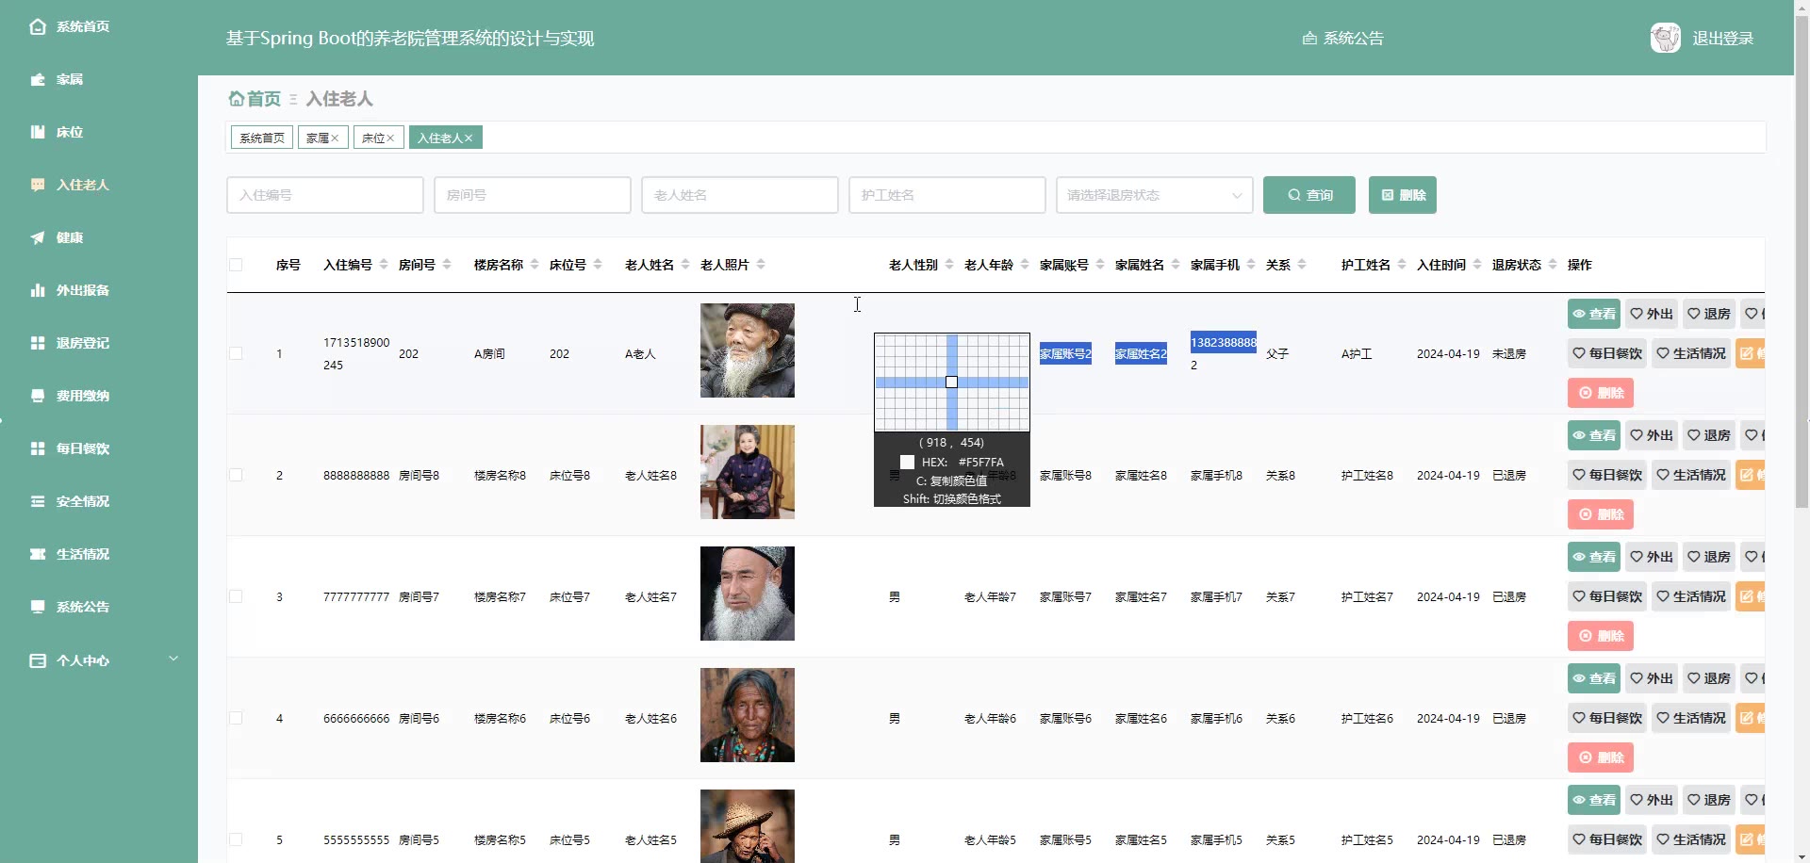Focus the 护工姓名 search field

coord(947,195)
